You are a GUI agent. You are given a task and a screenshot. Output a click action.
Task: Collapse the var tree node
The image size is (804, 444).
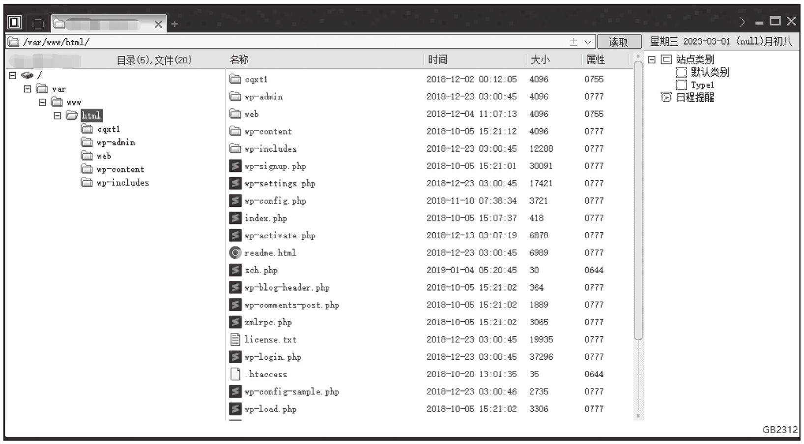28,89
